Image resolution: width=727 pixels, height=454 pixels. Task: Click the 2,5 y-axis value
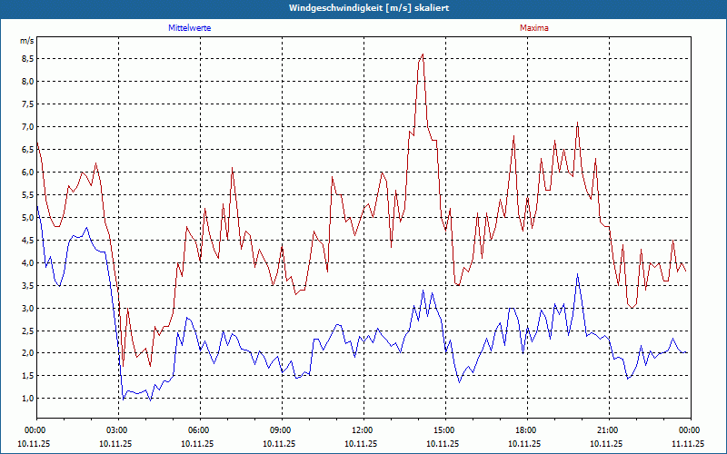tap(28, 331)
